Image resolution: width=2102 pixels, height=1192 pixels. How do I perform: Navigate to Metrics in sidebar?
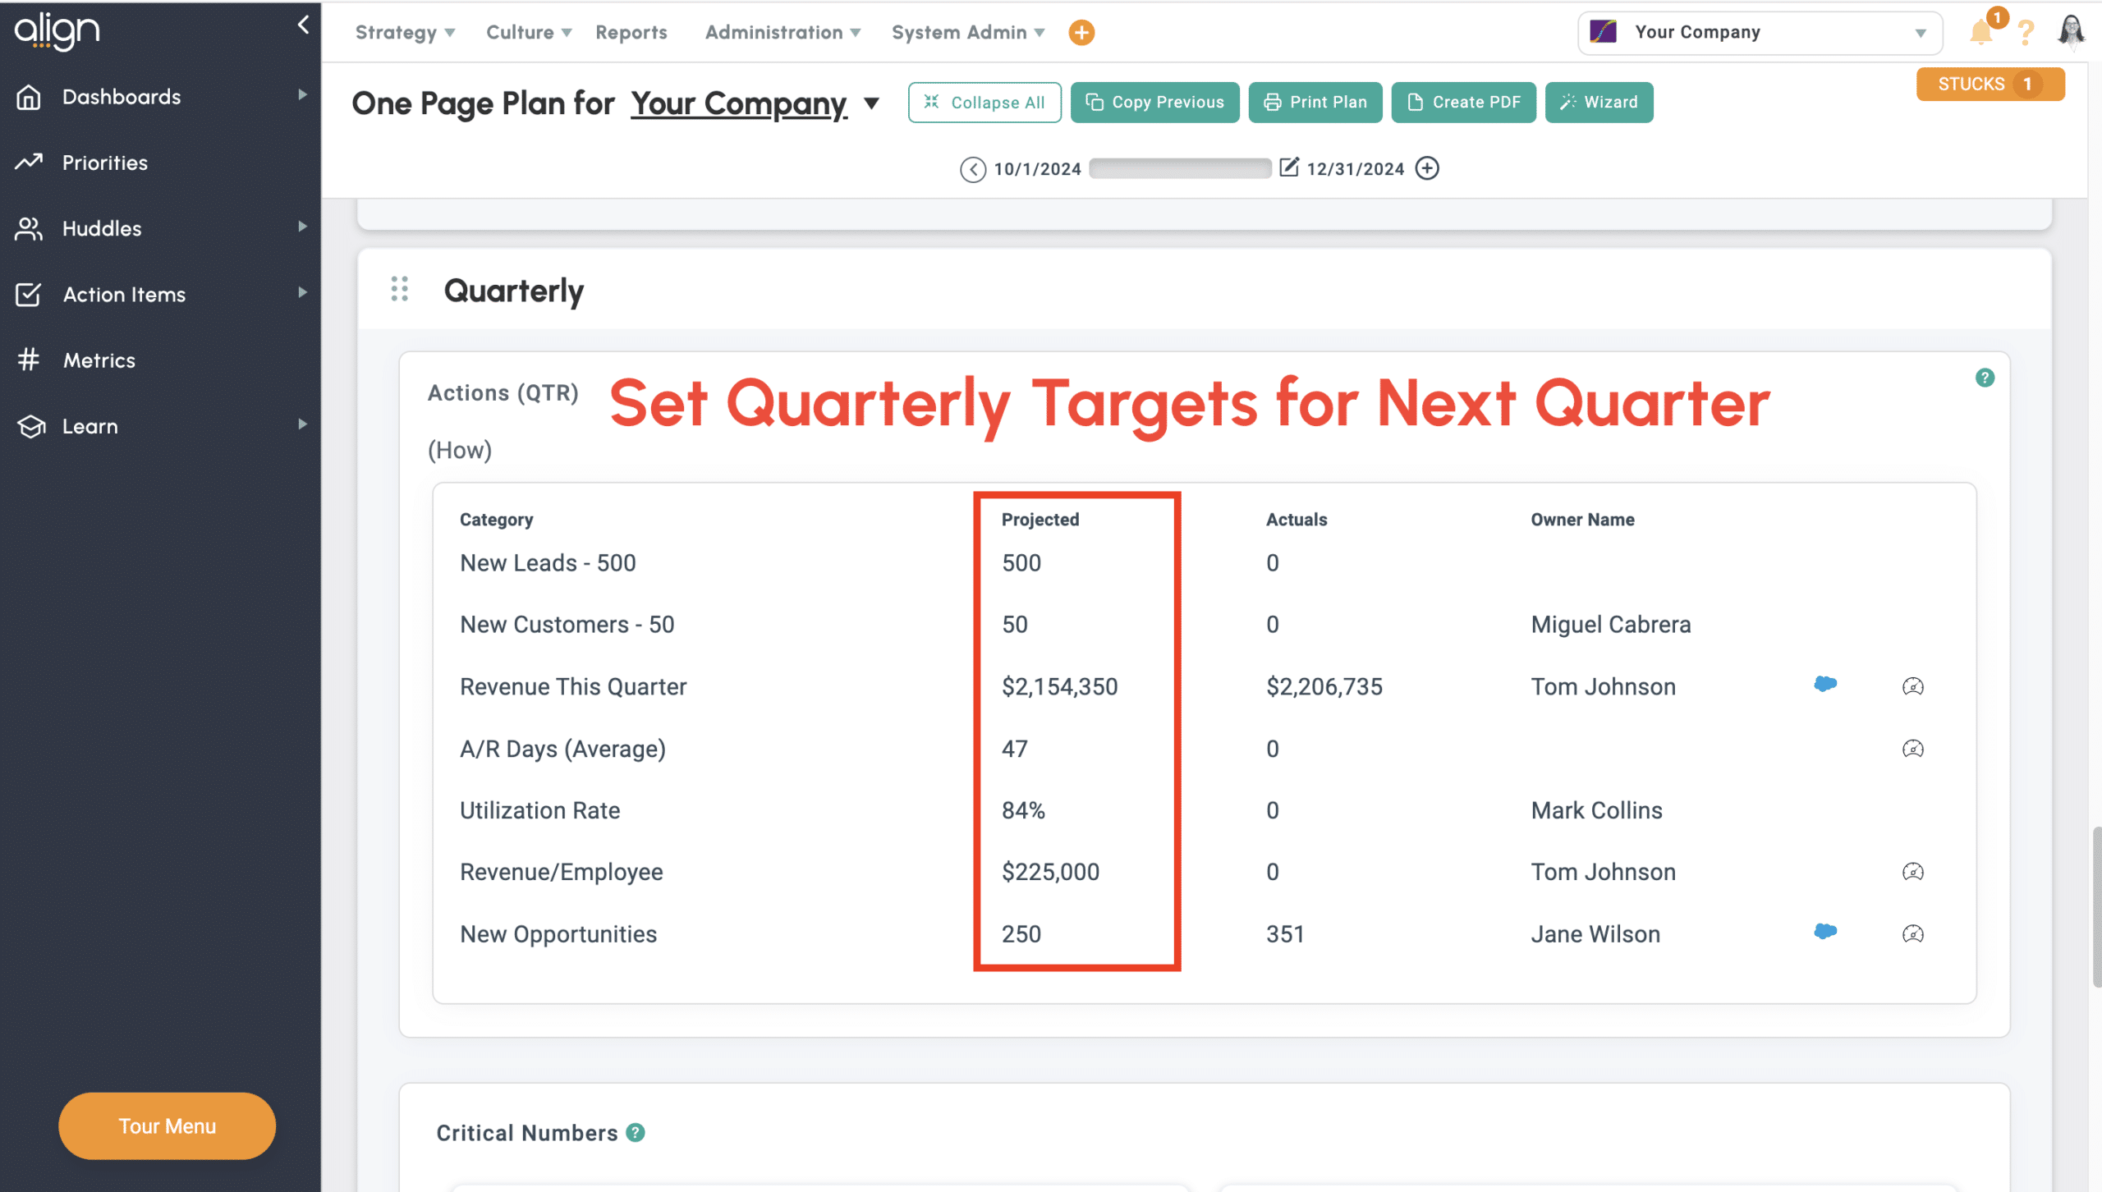pos(99,360)
